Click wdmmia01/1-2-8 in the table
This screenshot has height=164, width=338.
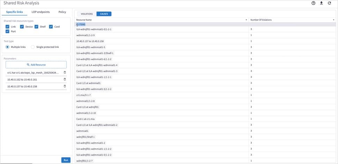click(85, 101)
